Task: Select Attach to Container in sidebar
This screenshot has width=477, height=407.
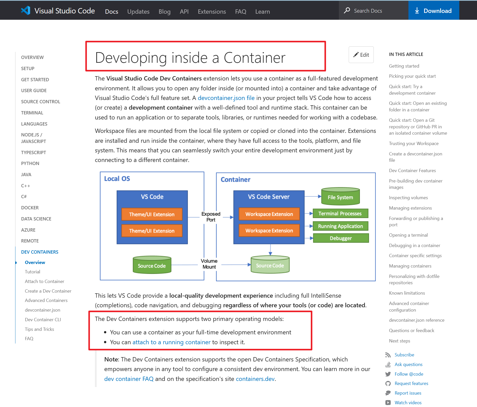Action: pos(45,281)
